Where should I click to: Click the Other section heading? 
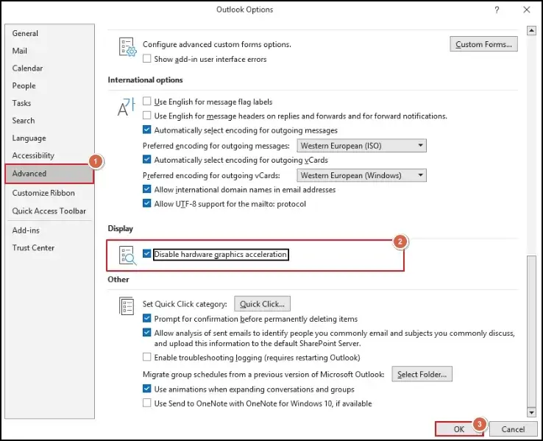click(118, 279)
